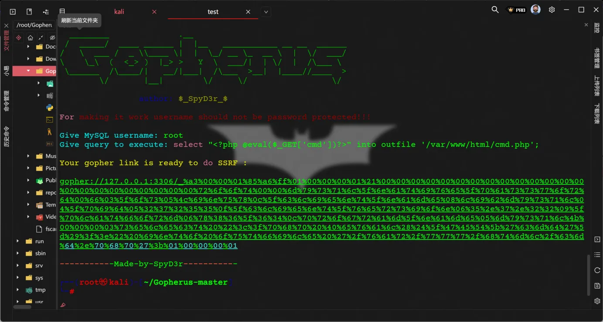Screen dimensions: 603x322
Task: Select the markdown M+ file in tree
Action: 50,143
